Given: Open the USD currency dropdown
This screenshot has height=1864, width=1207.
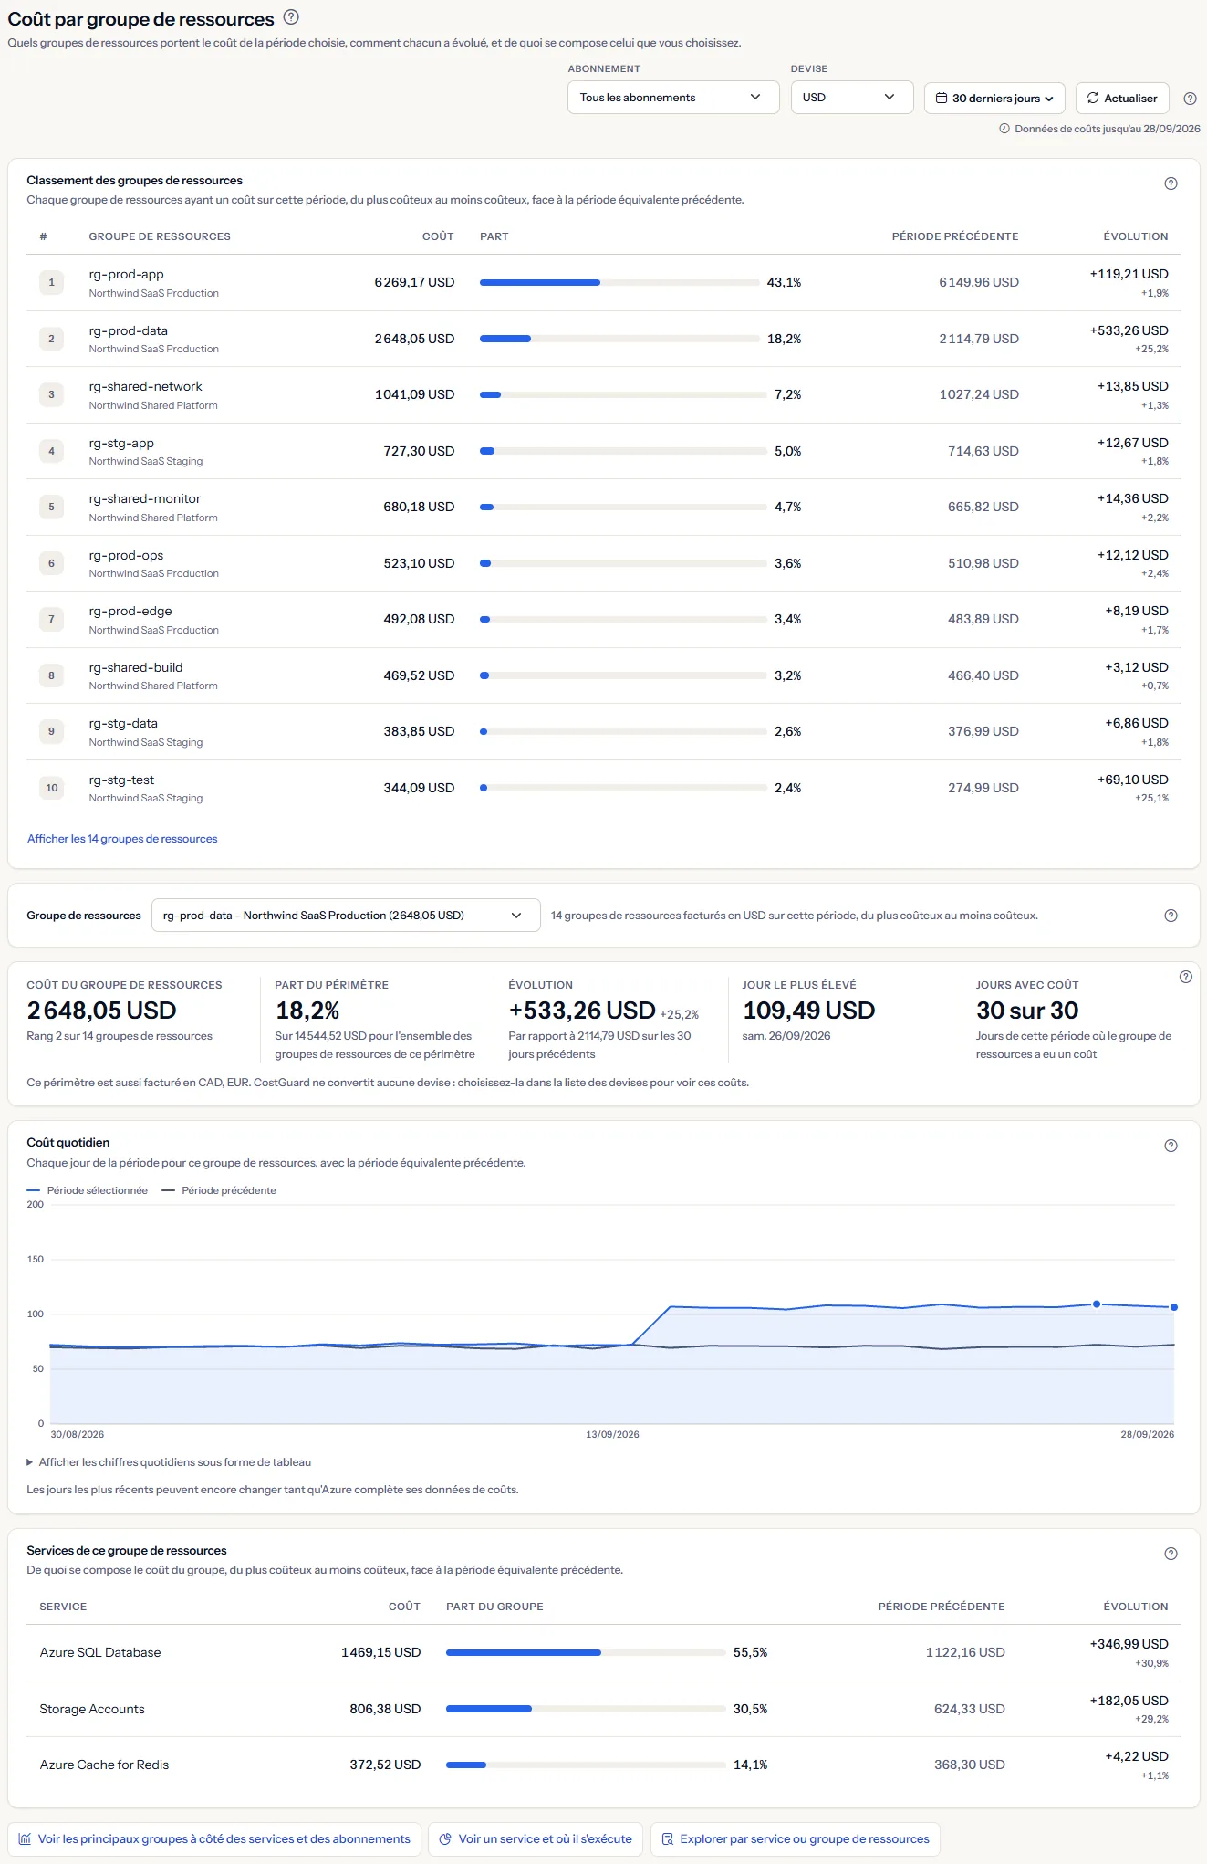Looking at the screenshot, I should pos(852,98).
